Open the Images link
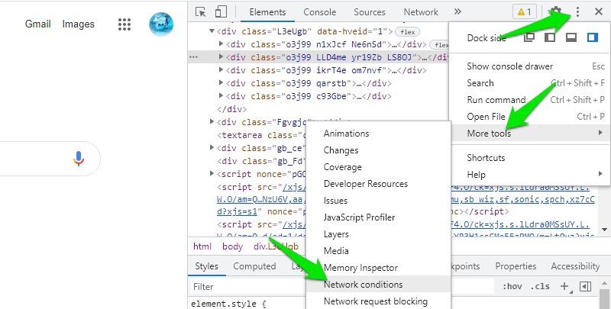611x309 pixels. (79, 24)
